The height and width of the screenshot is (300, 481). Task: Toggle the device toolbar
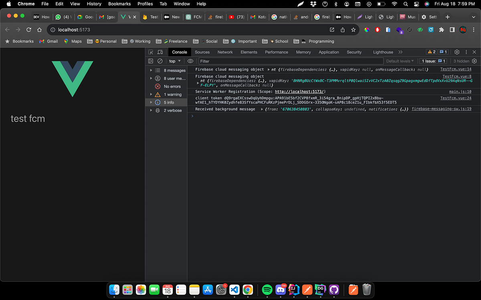pos(160,52)
